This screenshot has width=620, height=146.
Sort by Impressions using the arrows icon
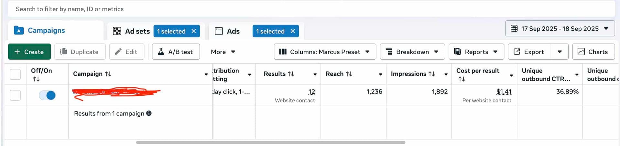tap(432, 74)
